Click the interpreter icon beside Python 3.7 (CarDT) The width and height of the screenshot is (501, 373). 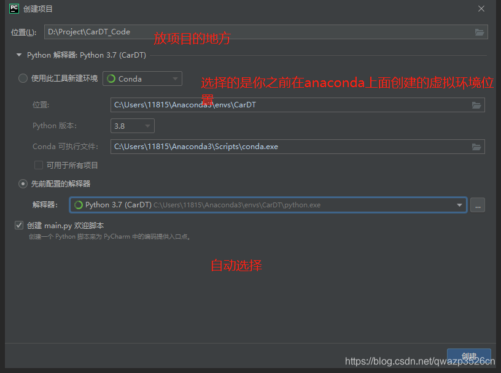(79, 205)
